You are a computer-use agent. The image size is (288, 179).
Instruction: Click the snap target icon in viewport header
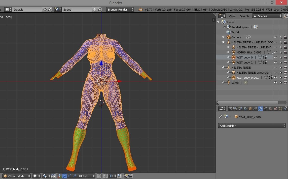point(119,176)
